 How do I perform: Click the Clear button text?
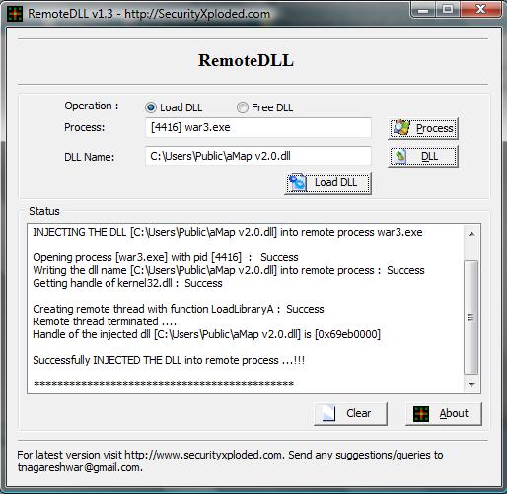[359, 413]
